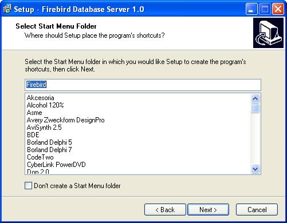Image resolution: width=287 pixels, height=223 pixels.
Task: Close the setup window
Action: click(278, 9)
